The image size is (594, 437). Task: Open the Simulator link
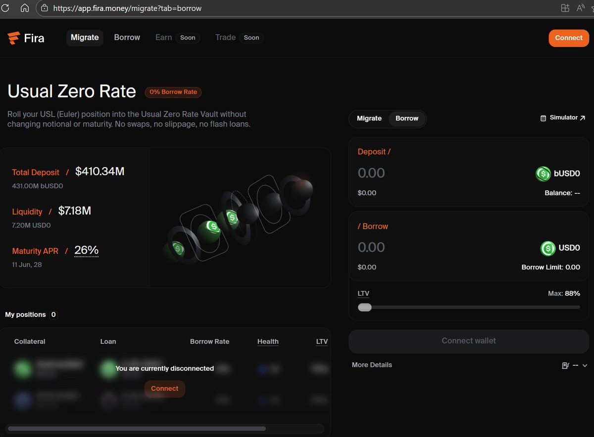[563, 118]
